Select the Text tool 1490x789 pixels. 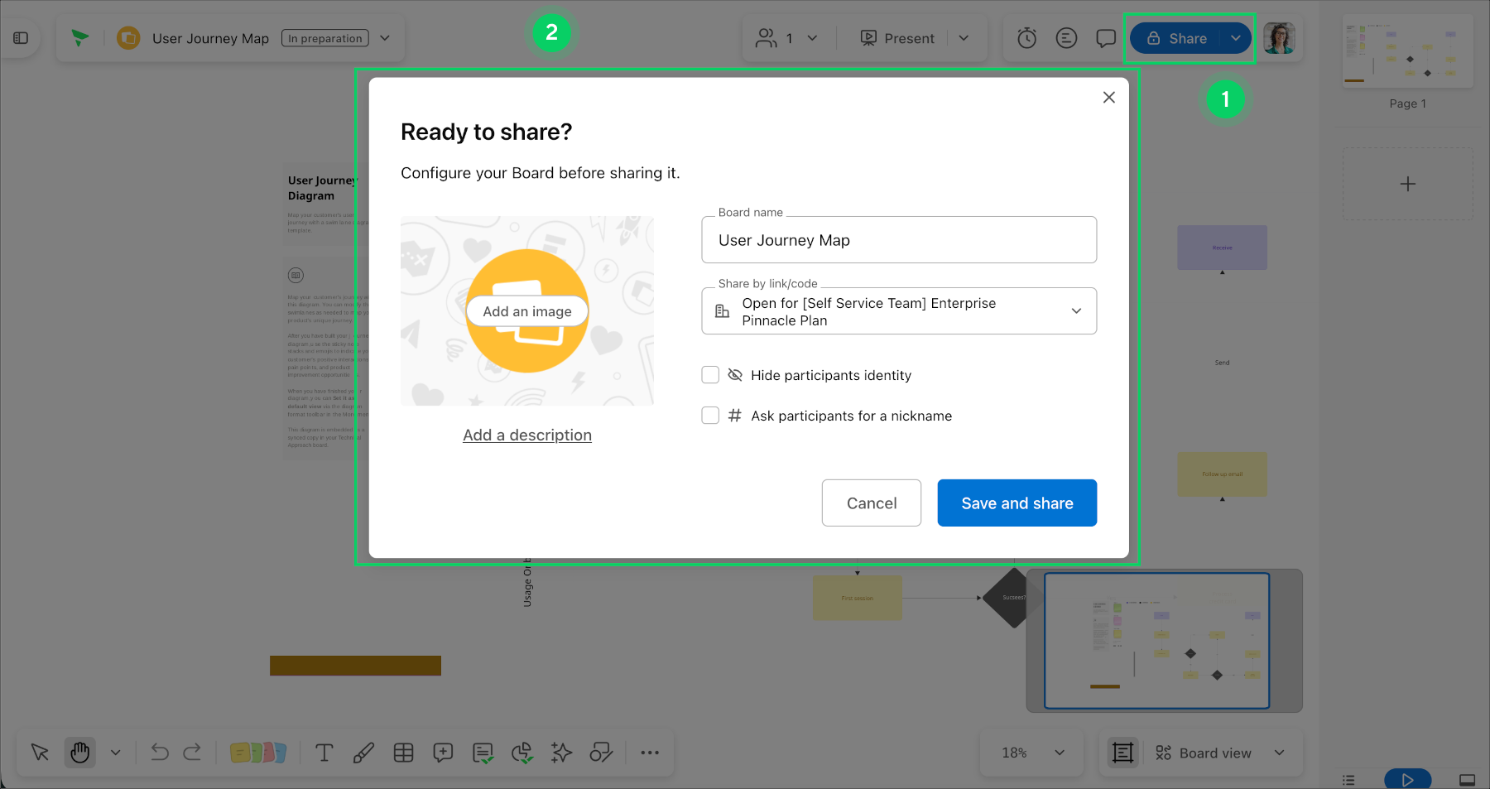click(x=324, y=753)
